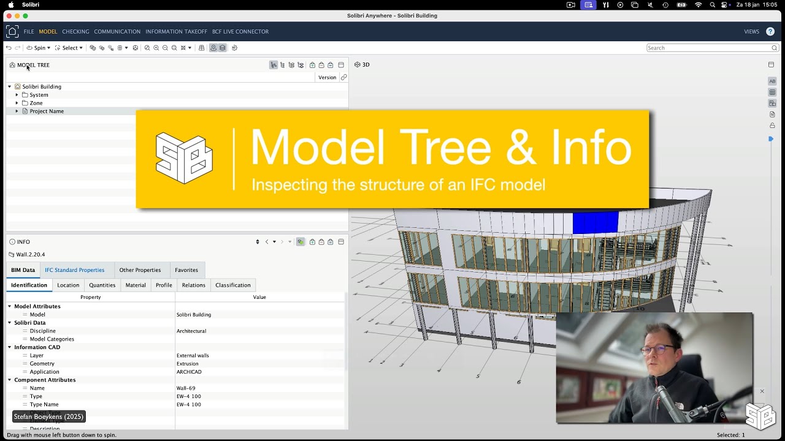Click the lock icon in 3D view
Viewport: 785px width, 441px height.
tap(772, 126)
